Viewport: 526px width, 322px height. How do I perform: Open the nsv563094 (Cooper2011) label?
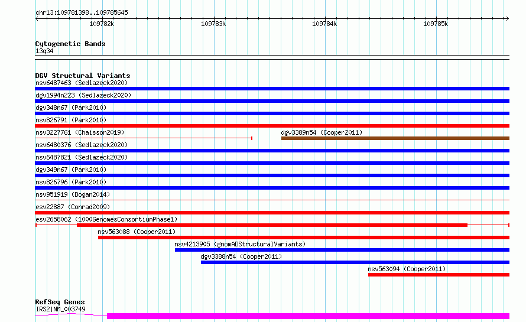point(407,269)
